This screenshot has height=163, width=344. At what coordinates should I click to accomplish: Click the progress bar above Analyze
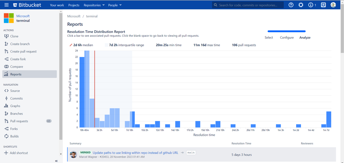[286, 31]
